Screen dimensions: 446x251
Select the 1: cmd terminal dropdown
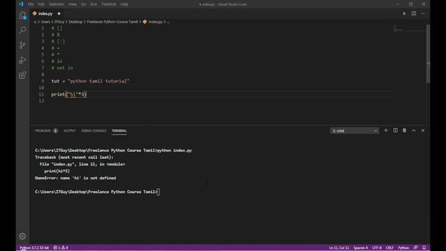tap(355, 130)
